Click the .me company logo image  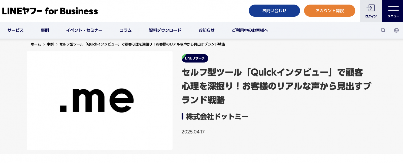100,100
